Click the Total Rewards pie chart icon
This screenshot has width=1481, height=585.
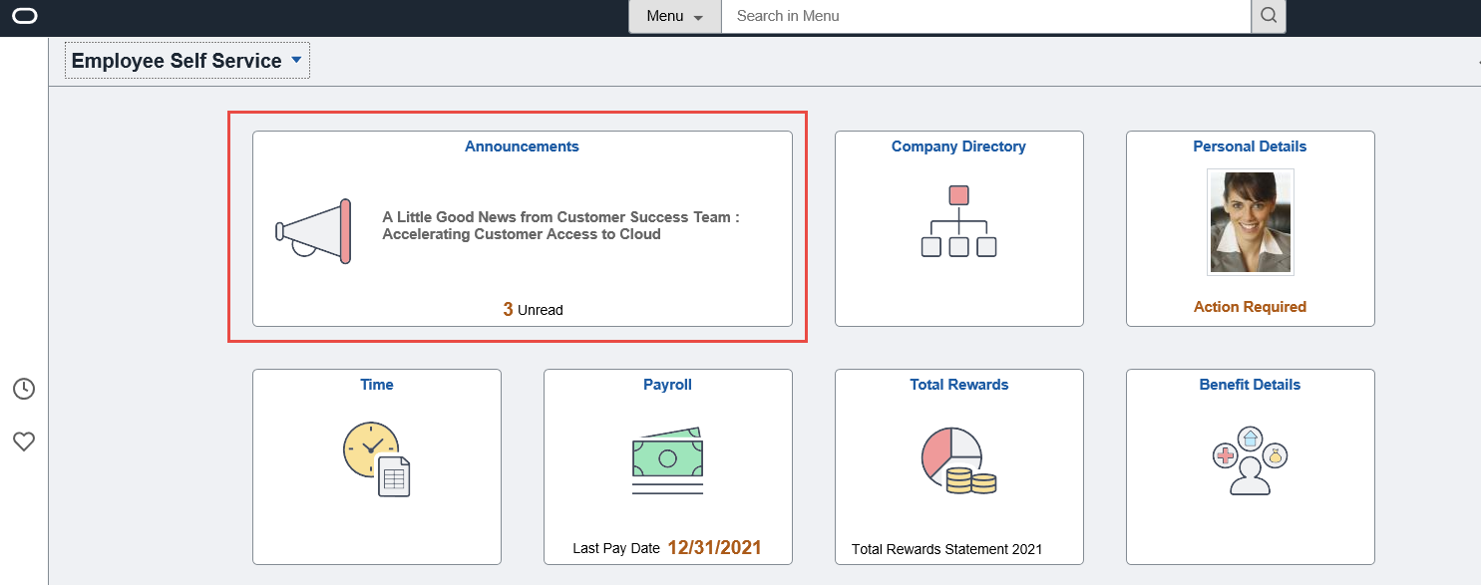click(958, 460)
